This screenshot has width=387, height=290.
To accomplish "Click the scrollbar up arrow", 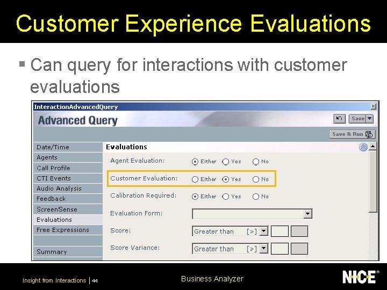I will [372, 147].
